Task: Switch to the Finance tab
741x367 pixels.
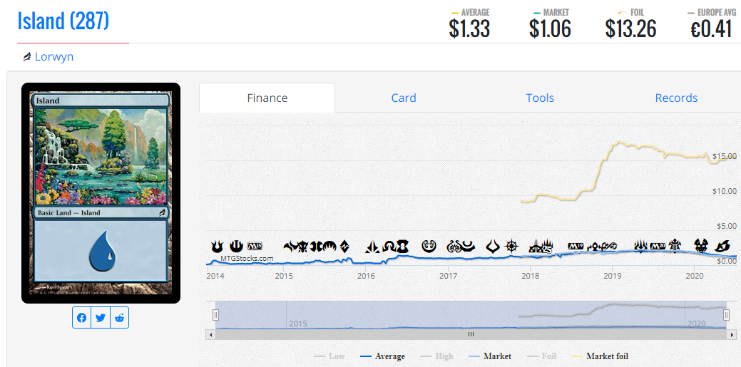Action: point(267,98)
